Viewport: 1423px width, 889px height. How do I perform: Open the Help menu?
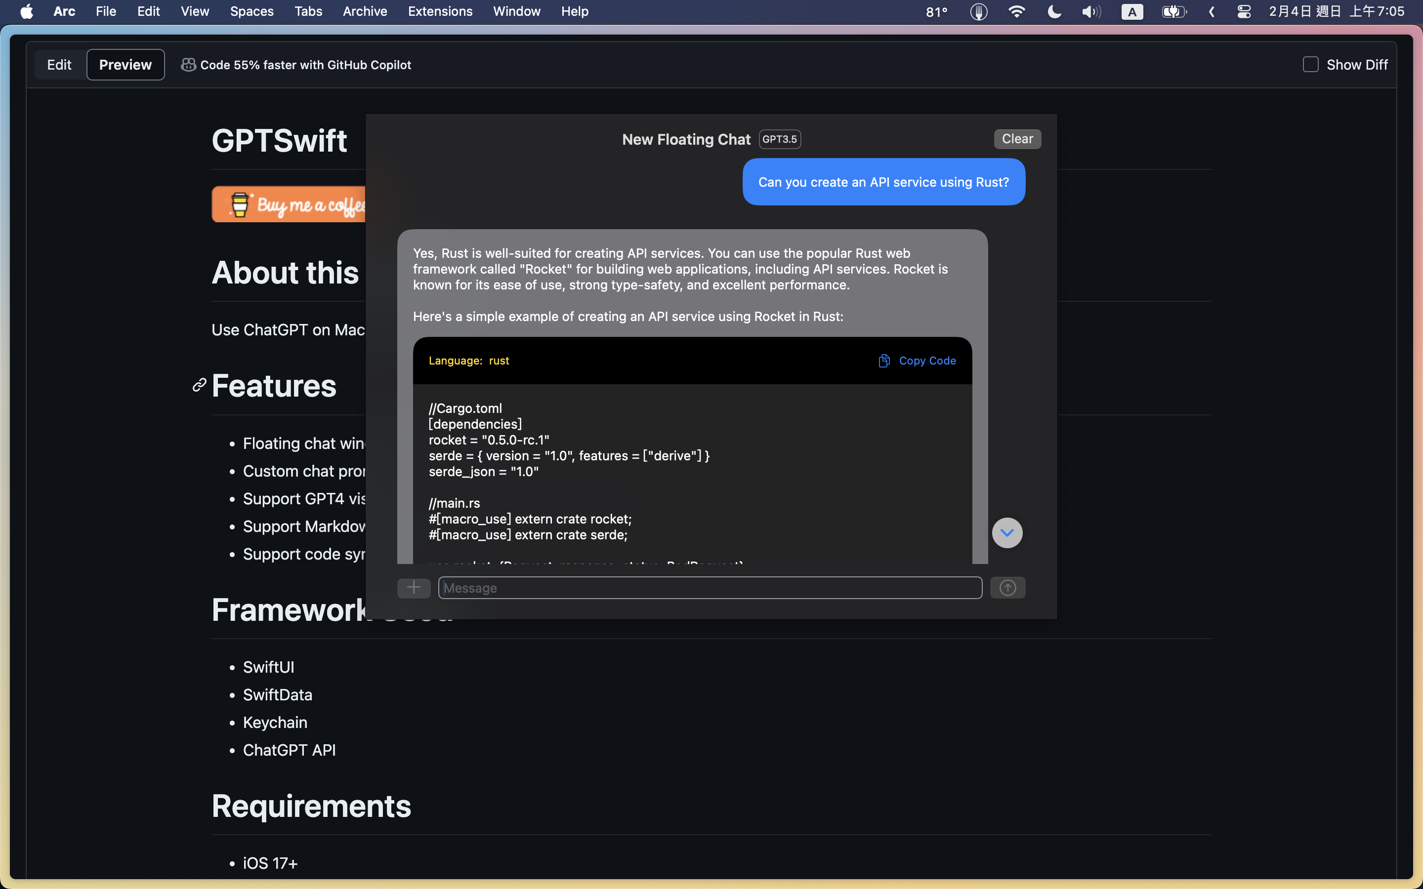pos(575,11)
